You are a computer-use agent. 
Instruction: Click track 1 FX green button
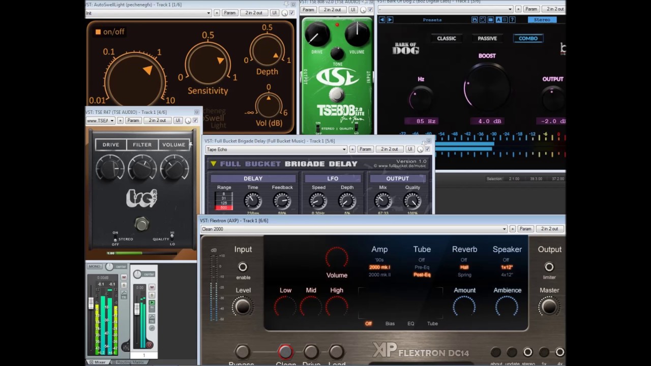click(x=152, y=302)
